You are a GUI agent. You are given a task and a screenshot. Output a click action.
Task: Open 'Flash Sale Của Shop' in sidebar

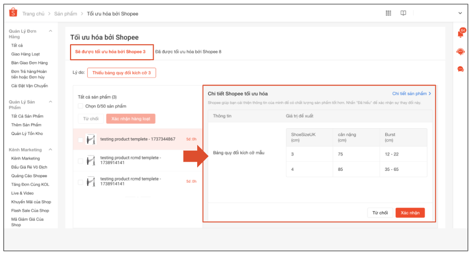[x=30, y=211]
